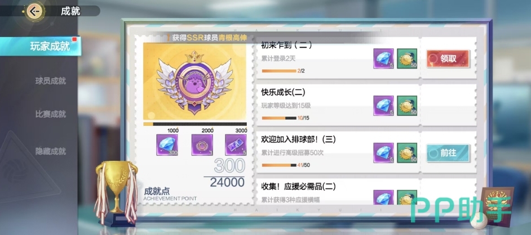Tap the 2000-point badge milestone reward
This screenshot has height=235, width=531.
pos(202,145)
